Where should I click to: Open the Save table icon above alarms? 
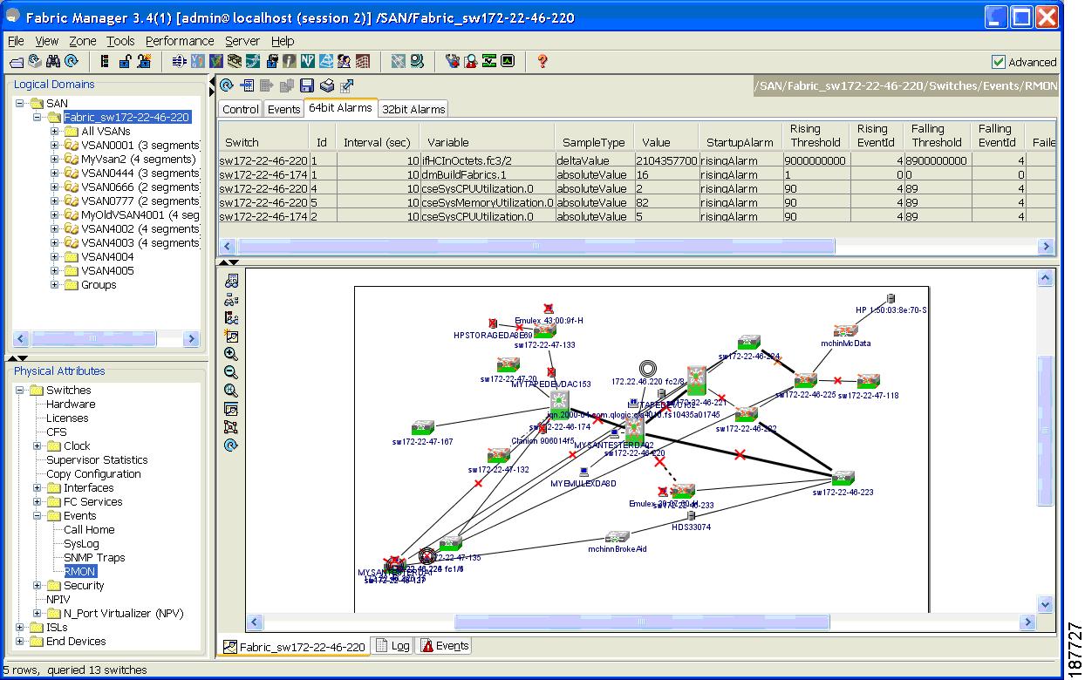coord(305,85)
